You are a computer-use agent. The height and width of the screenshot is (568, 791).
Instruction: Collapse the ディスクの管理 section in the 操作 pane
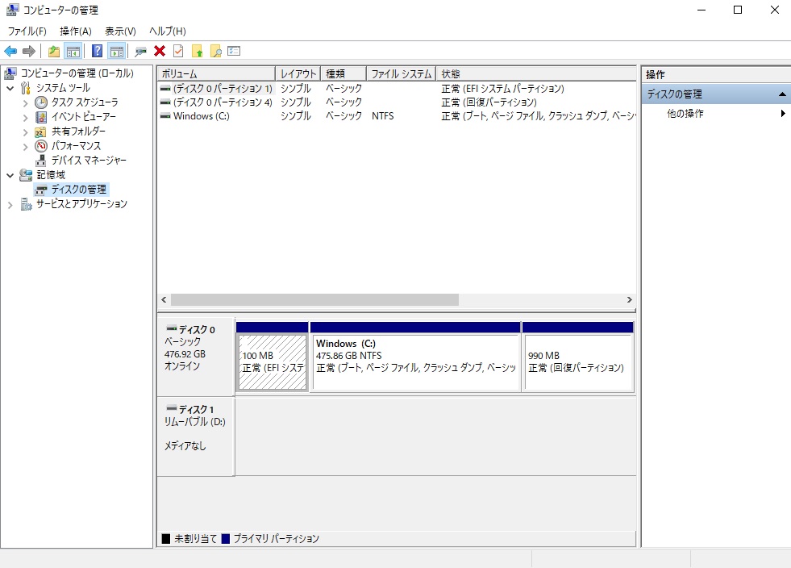[781, 93]
